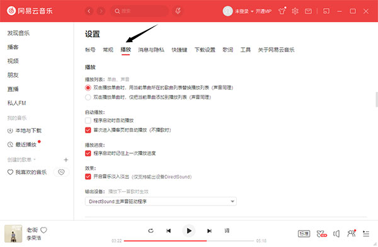378x247 pixels.
Task: Open the DirectSound output device dropdown
Action: click(x=161, y=201)
